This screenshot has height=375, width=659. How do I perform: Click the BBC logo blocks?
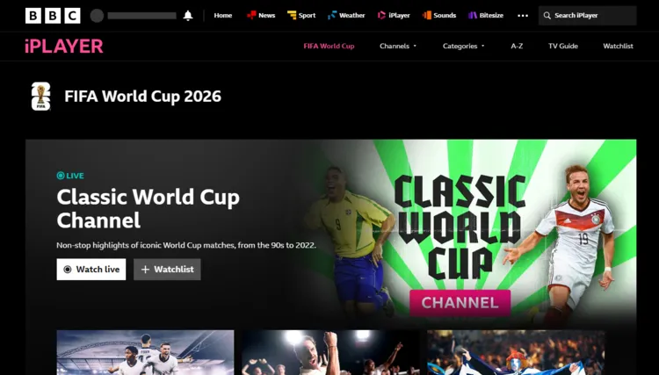tap(53, 16)
